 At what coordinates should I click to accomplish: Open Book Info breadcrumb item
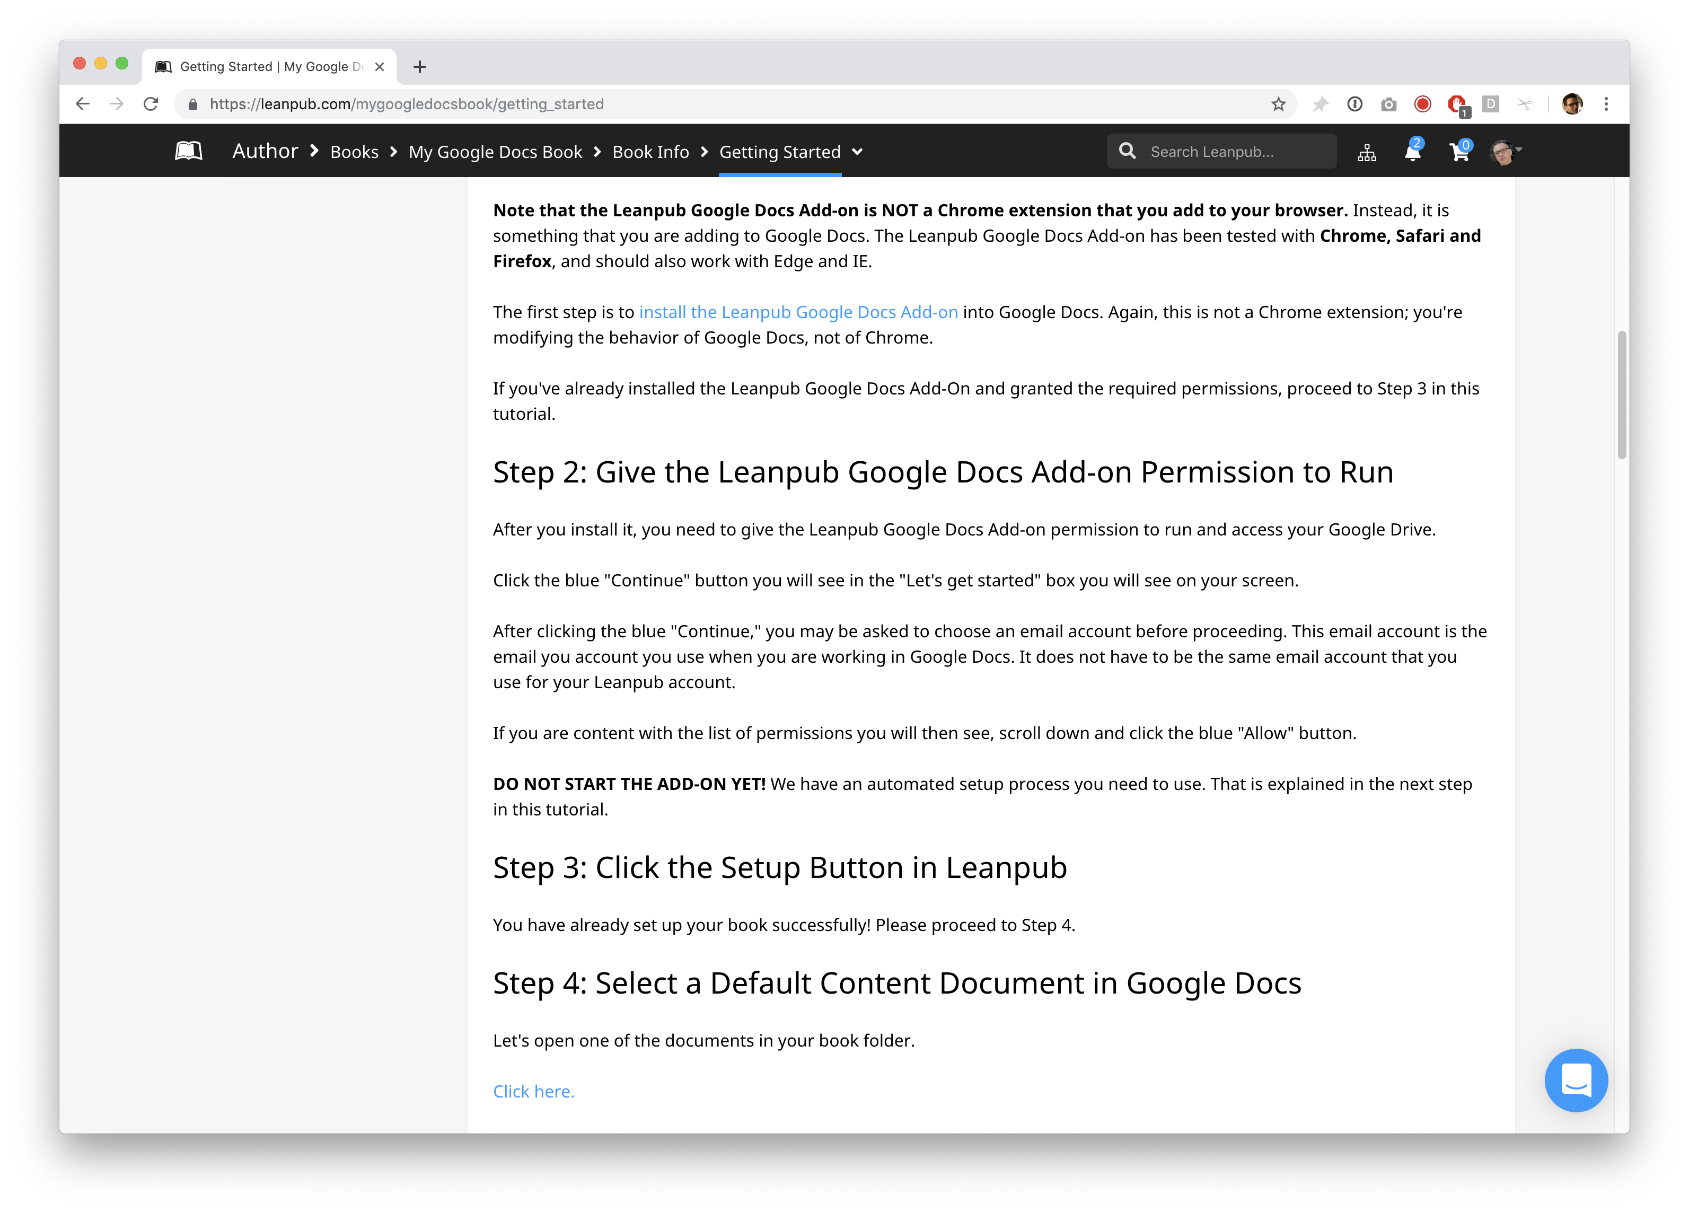(651, 152)
